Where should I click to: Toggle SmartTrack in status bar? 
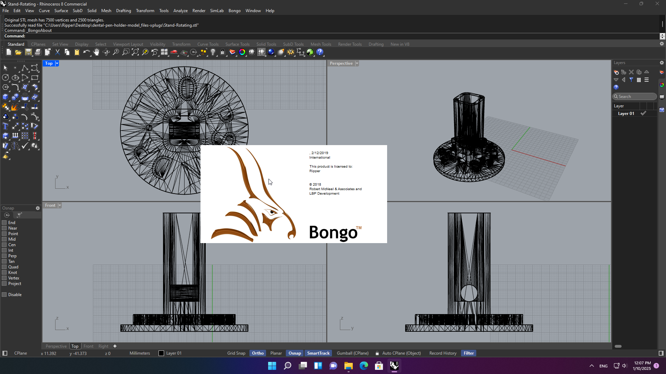click(318, 353)
